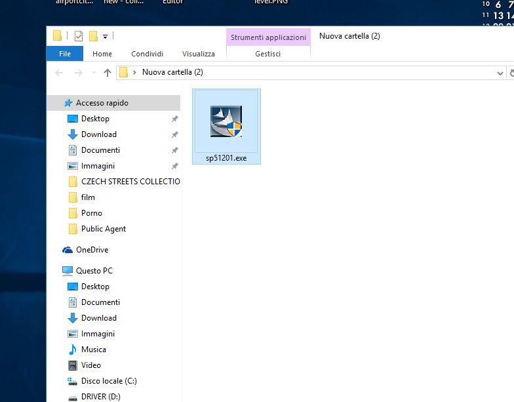Screen dimensions: 514x402
Task: Open the Gestisci ribbon tab
Action: 267,54
